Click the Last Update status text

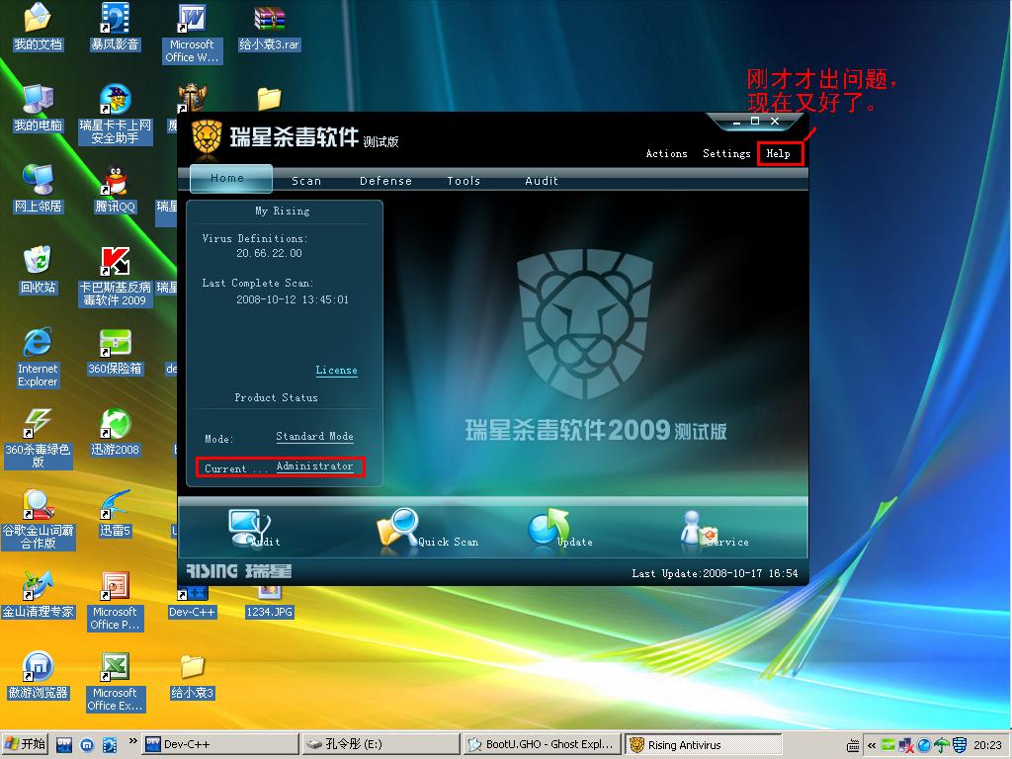(x=715, y=573)
